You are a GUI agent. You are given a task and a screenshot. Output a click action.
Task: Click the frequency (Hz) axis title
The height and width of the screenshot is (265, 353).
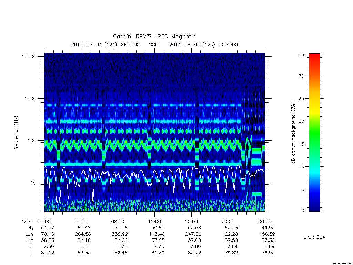pyautogui.click(x=16, y=133)
